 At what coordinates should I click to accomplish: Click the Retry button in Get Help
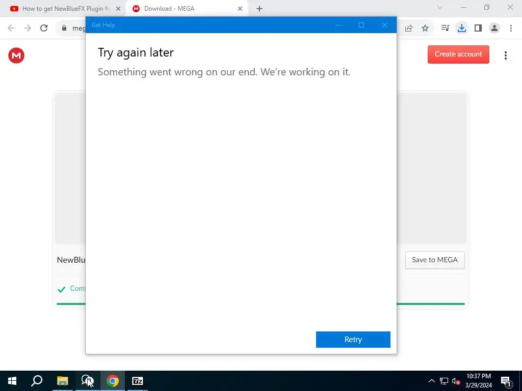(x=353, y=339)
